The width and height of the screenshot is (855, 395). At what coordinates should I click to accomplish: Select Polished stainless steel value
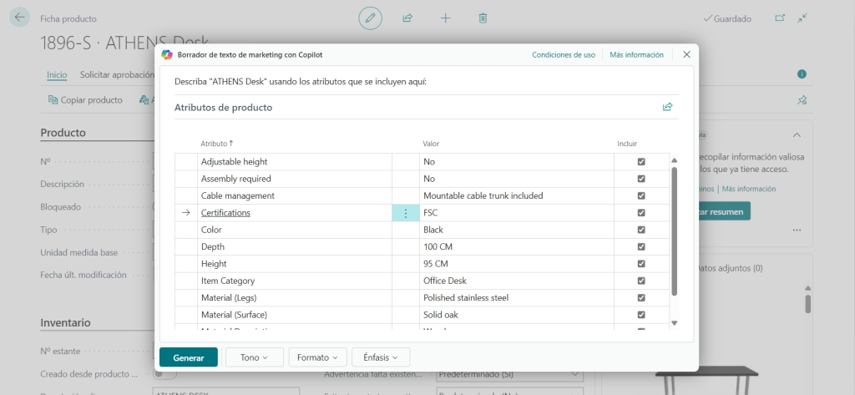click(x=516, y=298)
